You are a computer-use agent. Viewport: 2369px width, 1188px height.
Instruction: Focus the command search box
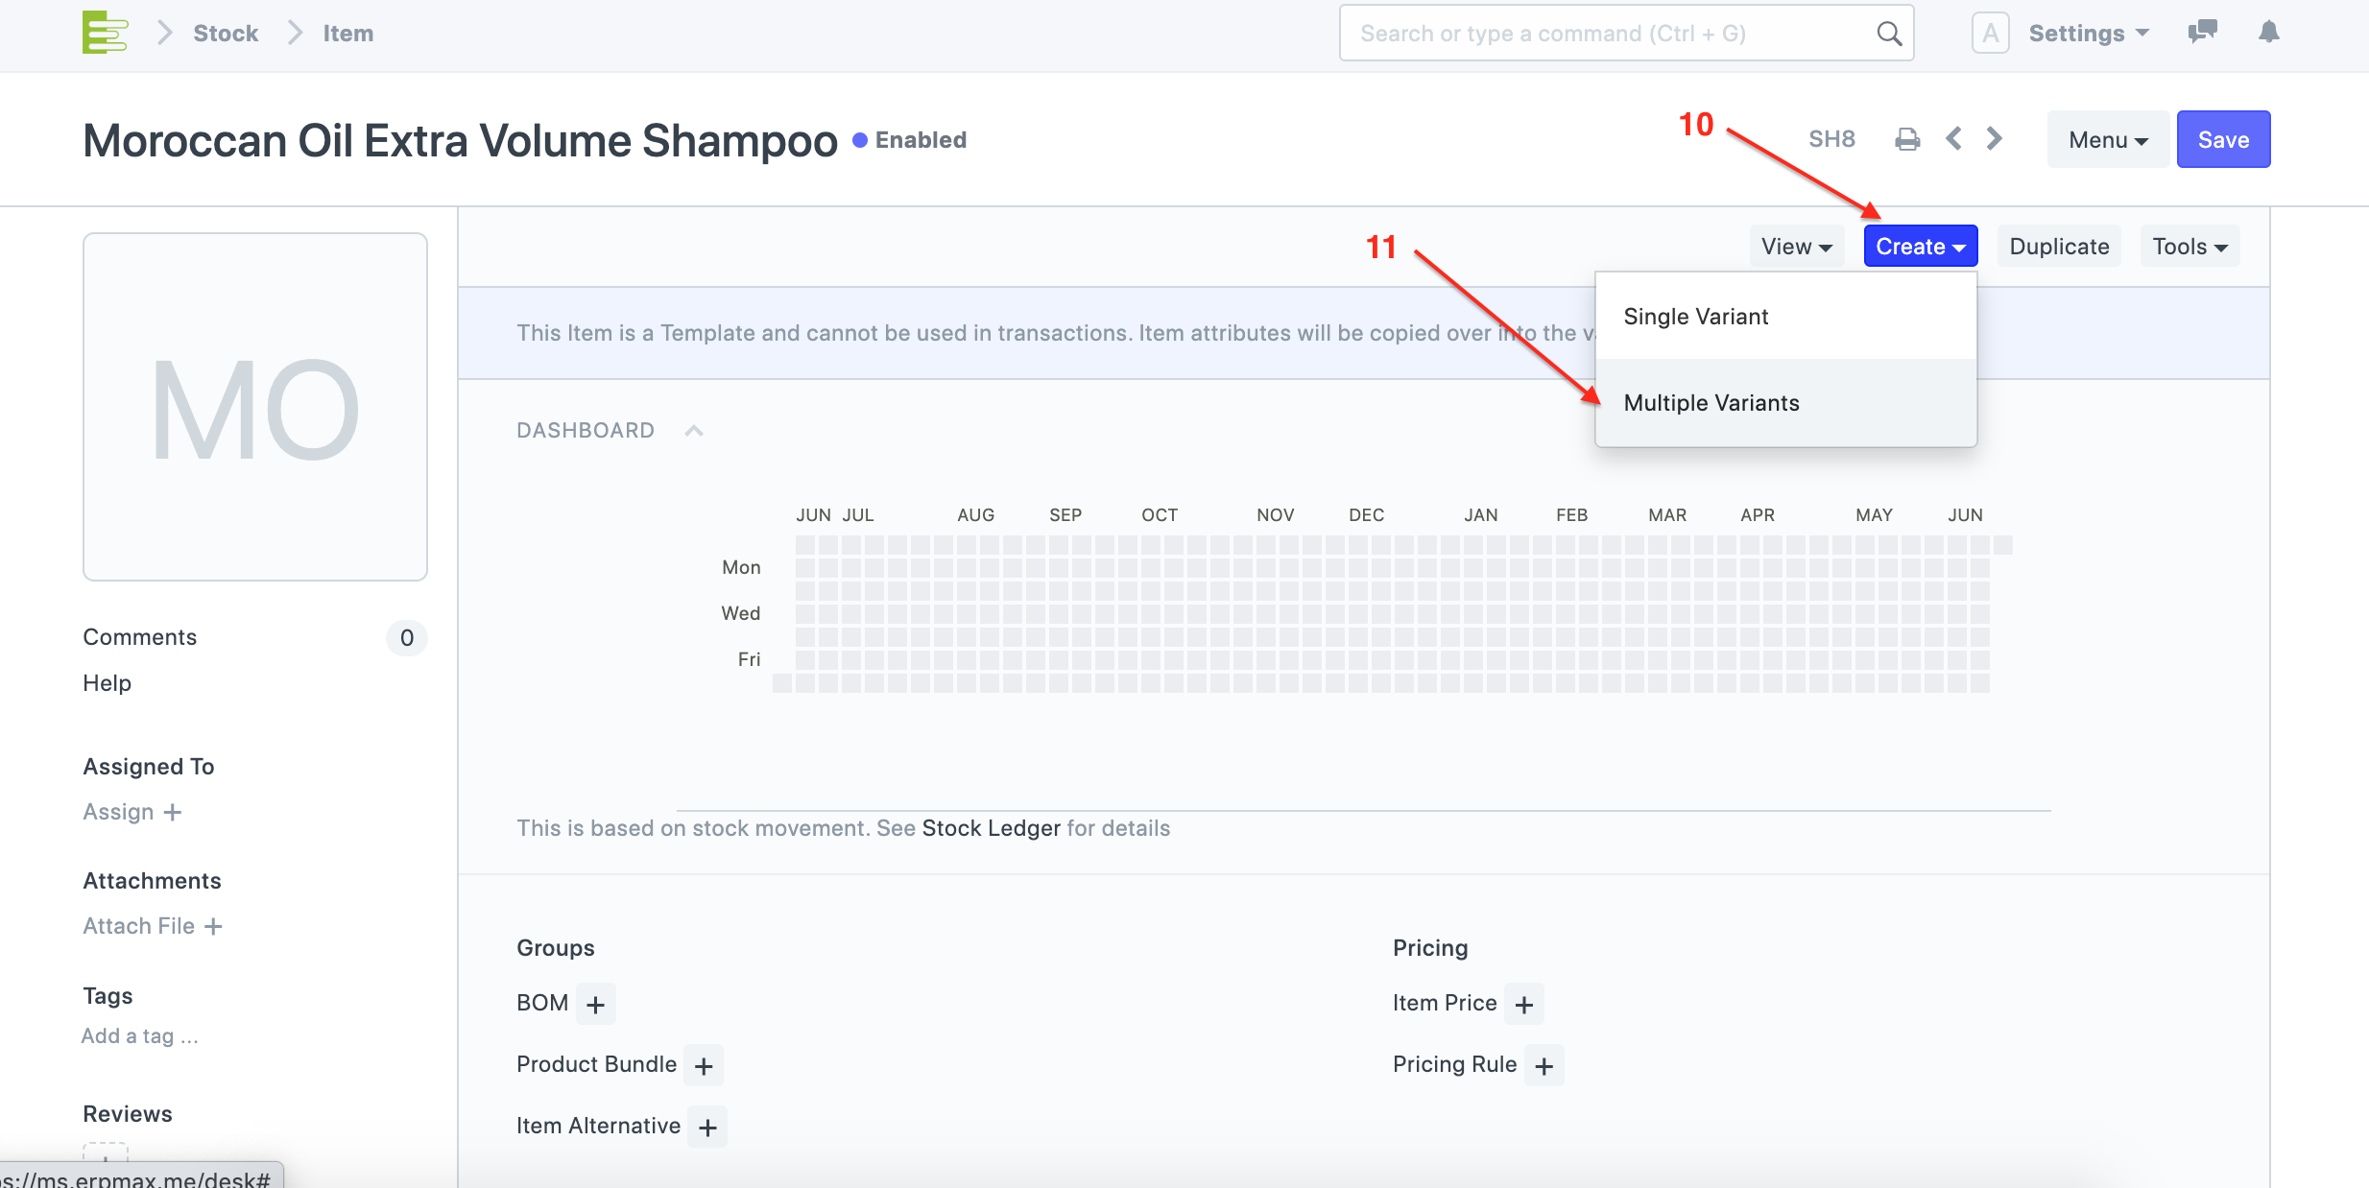coord(1626,34)
